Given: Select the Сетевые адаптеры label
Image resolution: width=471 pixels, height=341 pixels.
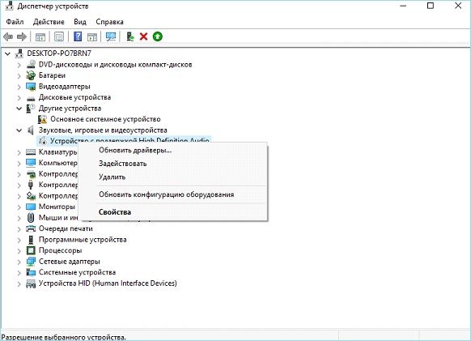Looking at the screenshot, I should (x=69, y=262).
